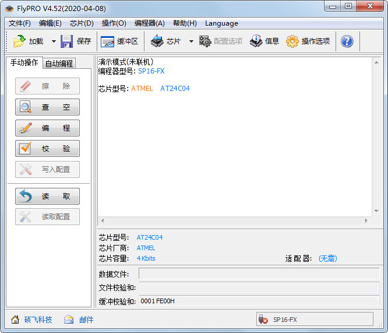Click the (无需) adapter value

click(x=327, y=258)
